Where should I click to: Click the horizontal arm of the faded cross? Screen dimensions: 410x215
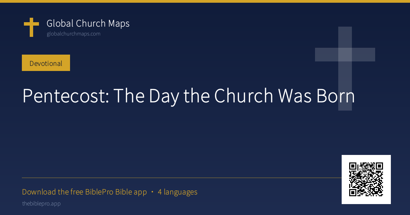coord(345,55)
